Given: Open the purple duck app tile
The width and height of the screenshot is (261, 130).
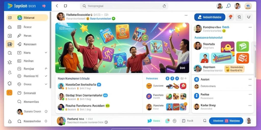Looking at the screenshot, I should (x=228, y=47).
